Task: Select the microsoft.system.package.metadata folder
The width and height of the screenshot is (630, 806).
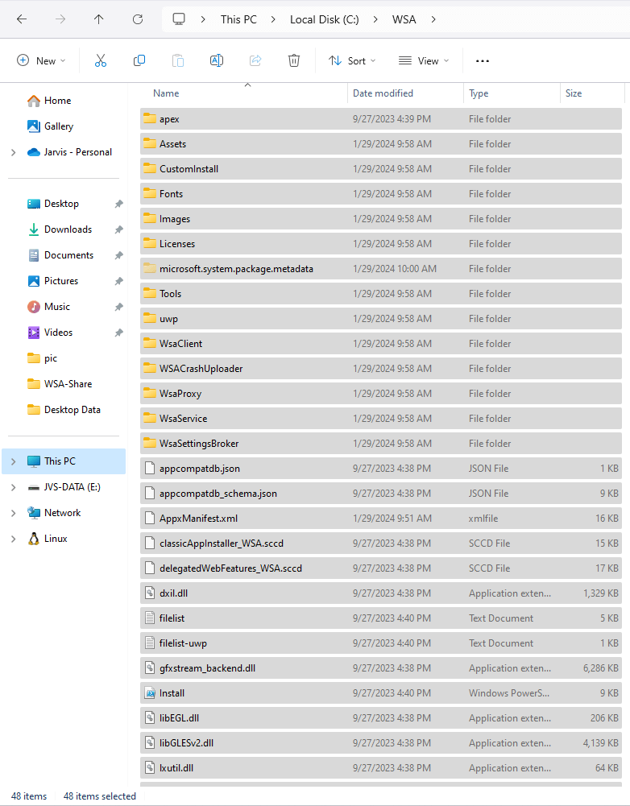Action: [380, 268]
